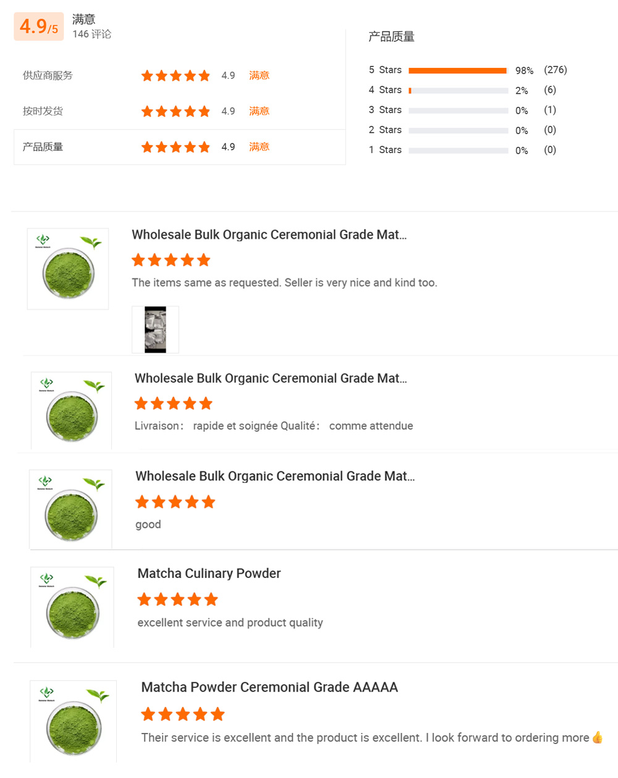Click the five-star rating of the 'good' review
The width and height of the screenshot is (618, 778).
coord(175,502)
